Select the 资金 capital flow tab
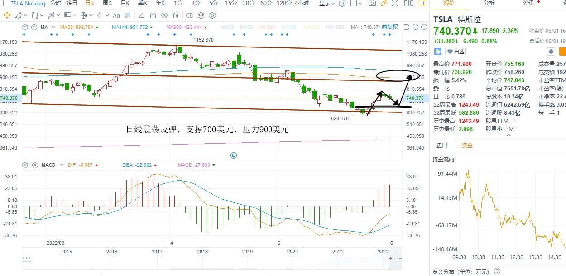Image resolution: width=566 pixels, height=276 pixels. tap(467, 145)
